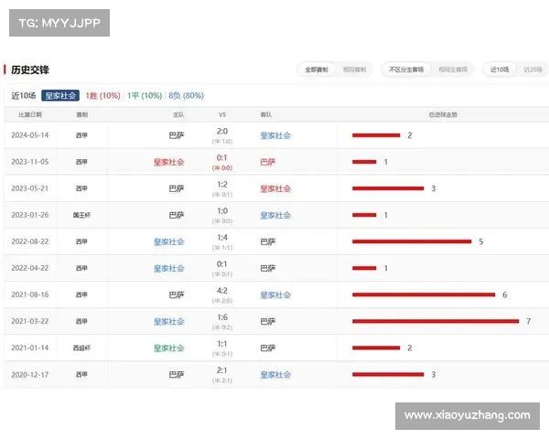The width and height of the screenshot is (549, 439).
Task: Select the 不区分主客场 option
Action: tap(406, 70)
